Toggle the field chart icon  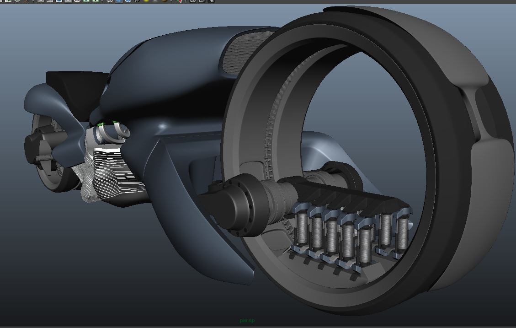point(77,0)
